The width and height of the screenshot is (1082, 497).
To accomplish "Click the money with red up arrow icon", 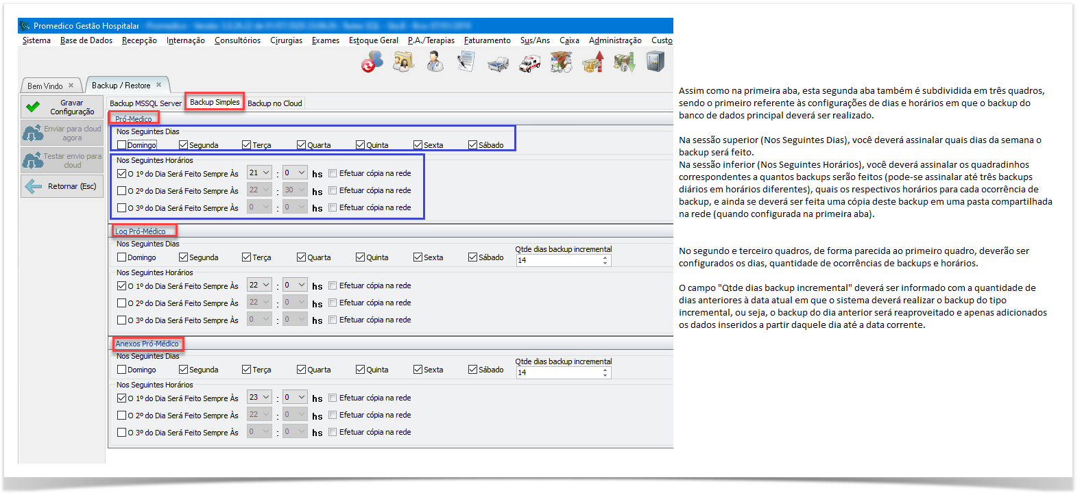I will 592,62.
